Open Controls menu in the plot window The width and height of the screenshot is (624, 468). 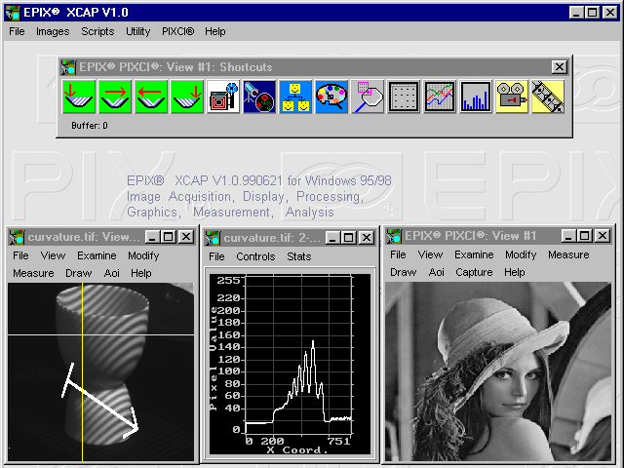tap(255, 256)
